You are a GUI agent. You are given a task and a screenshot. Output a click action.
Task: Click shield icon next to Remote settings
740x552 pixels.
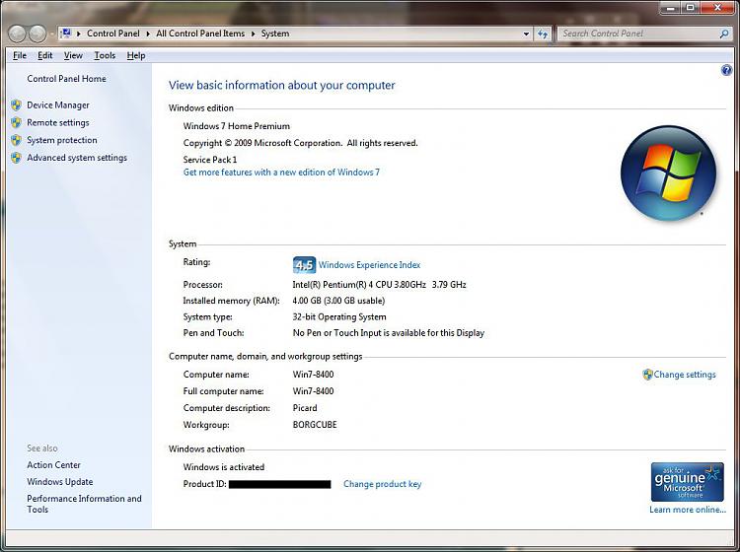17,122
